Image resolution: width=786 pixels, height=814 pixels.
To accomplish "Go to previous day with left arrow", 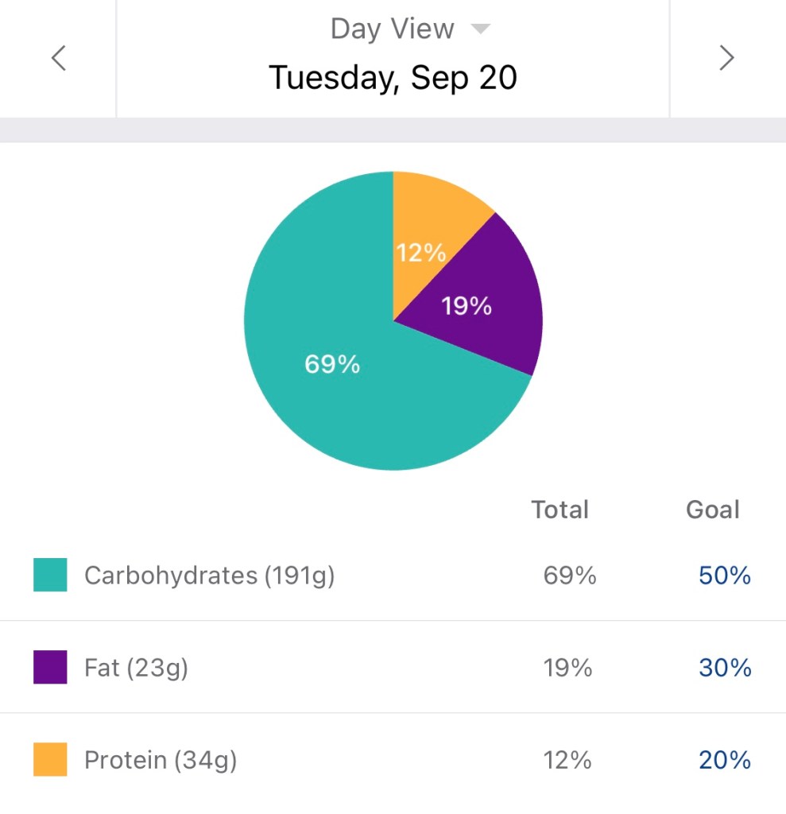I will tap(58, 58).
